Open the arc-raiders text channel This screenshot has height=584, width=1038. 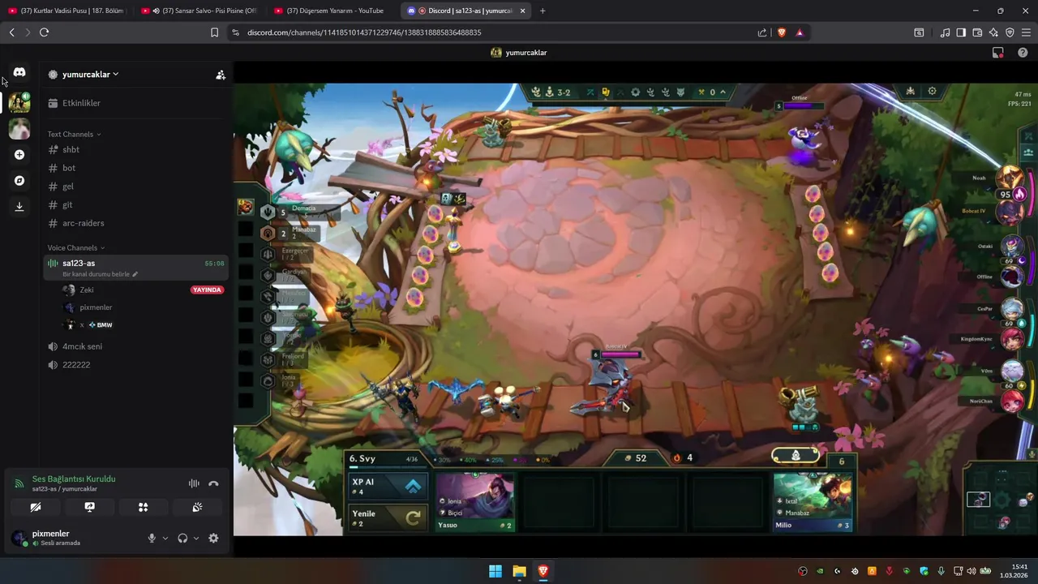135,223
